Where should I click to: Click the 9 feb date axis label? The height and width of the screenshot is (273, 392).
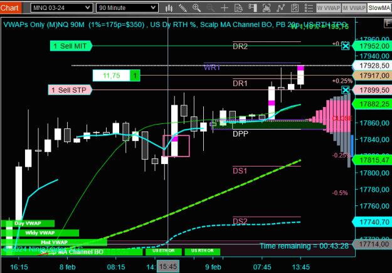213,267
